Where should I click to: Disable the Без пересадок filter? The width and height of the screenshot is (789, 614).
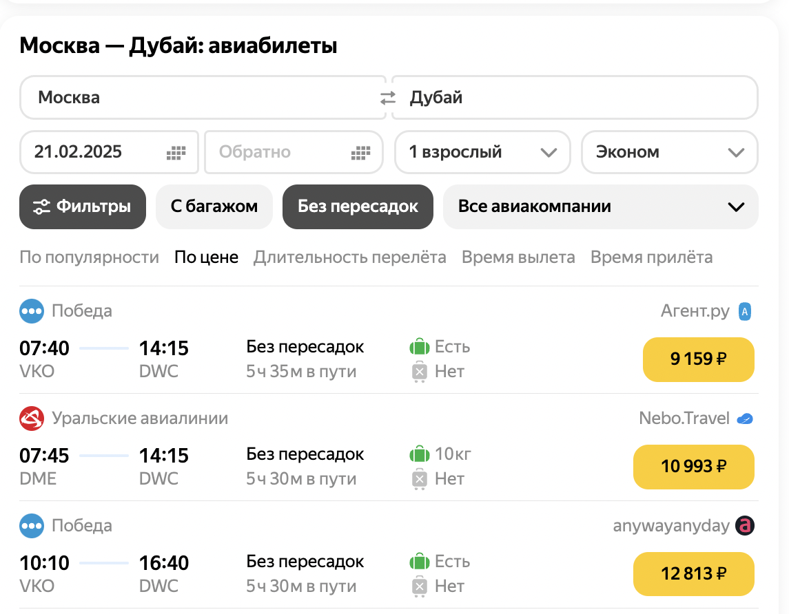[x=357, y=207]
